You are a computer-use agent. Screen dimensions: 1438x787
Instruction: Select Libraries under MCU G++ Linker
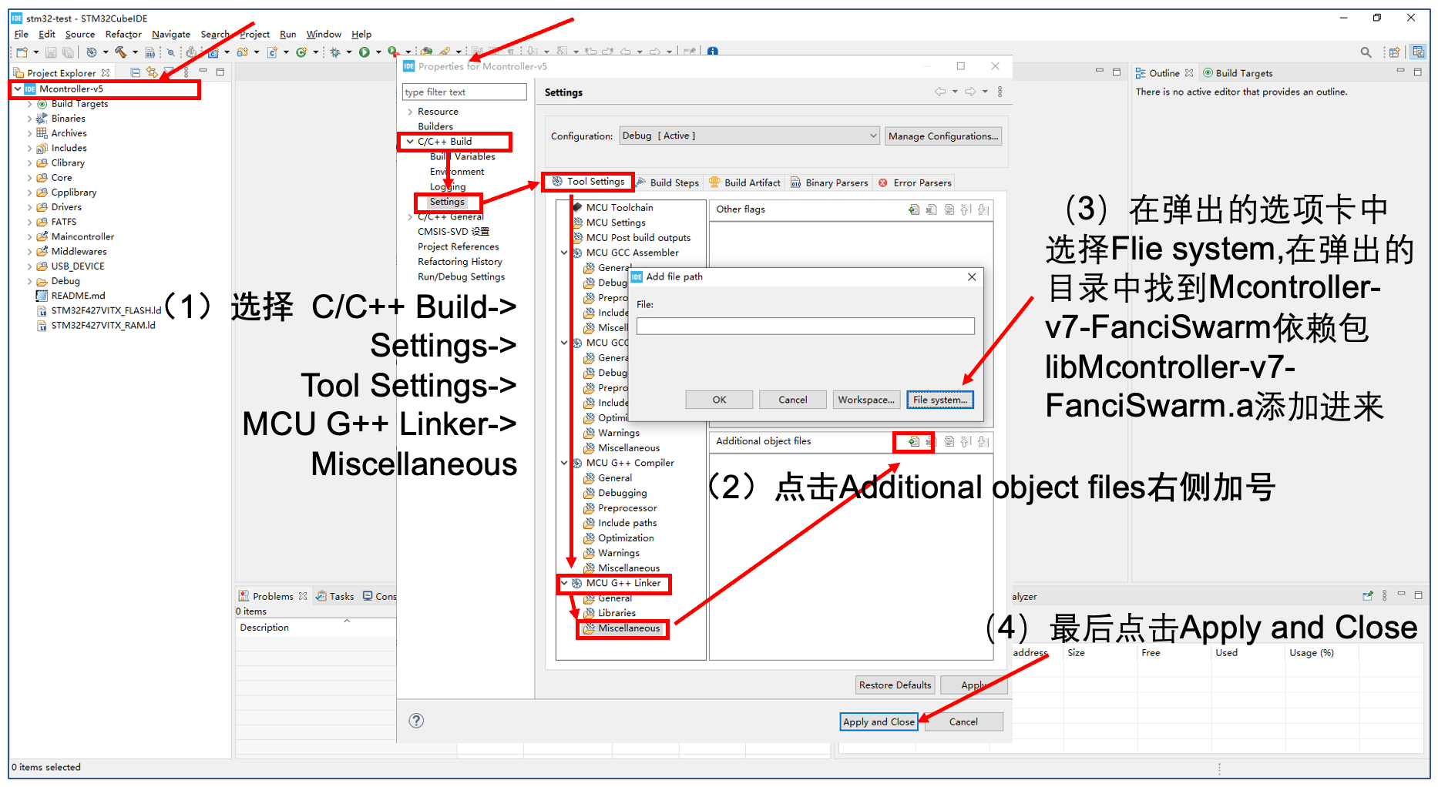tap(617, 613)
